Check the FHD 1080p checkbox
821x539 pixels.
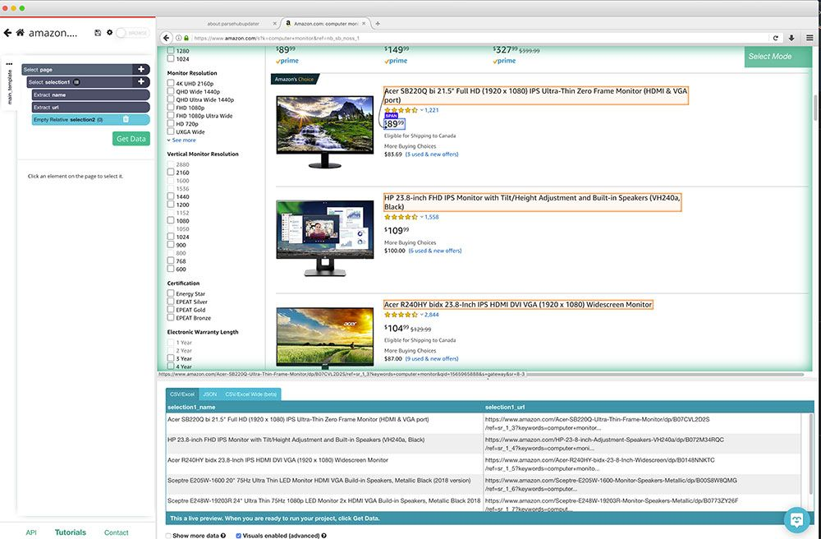[x=171, y=108]
